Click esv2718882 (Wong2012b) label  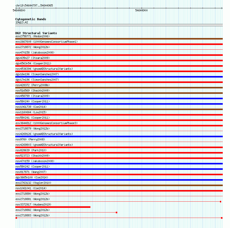click(x=33, y=210)
